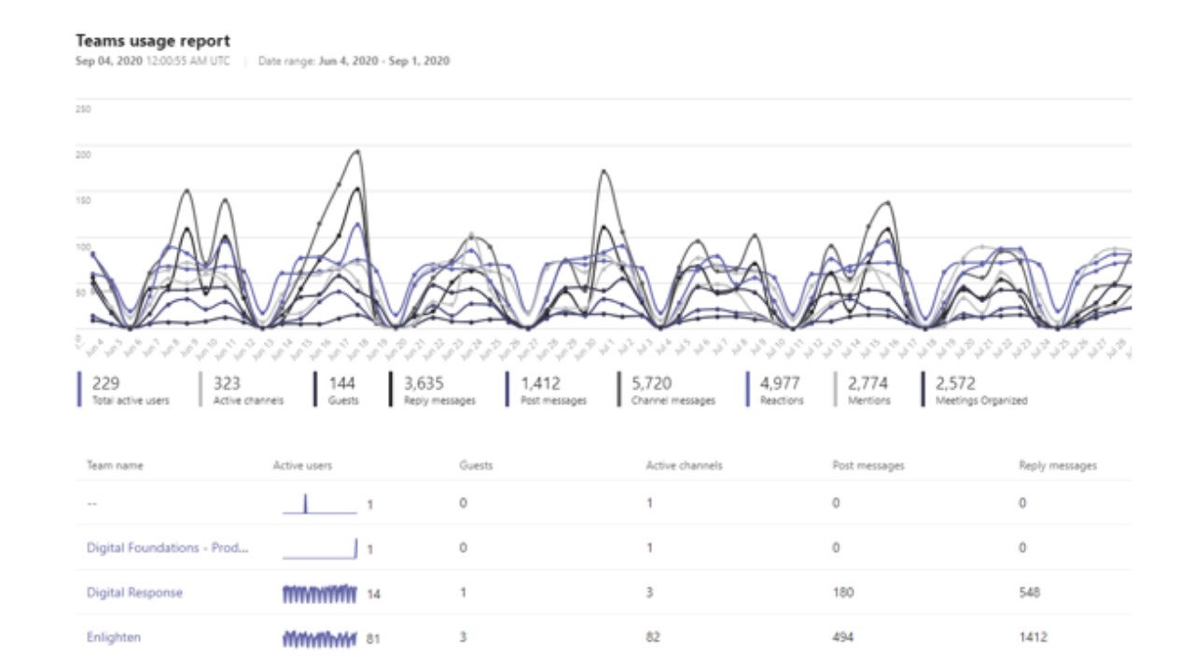The height and width of the screenshot is (671, 1194).
Task: Click the Reply messages column header
Action: (x=1058, y=465)
